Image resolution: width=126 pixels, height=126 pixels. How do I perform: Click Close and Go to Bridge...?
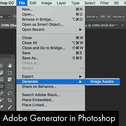51,48
